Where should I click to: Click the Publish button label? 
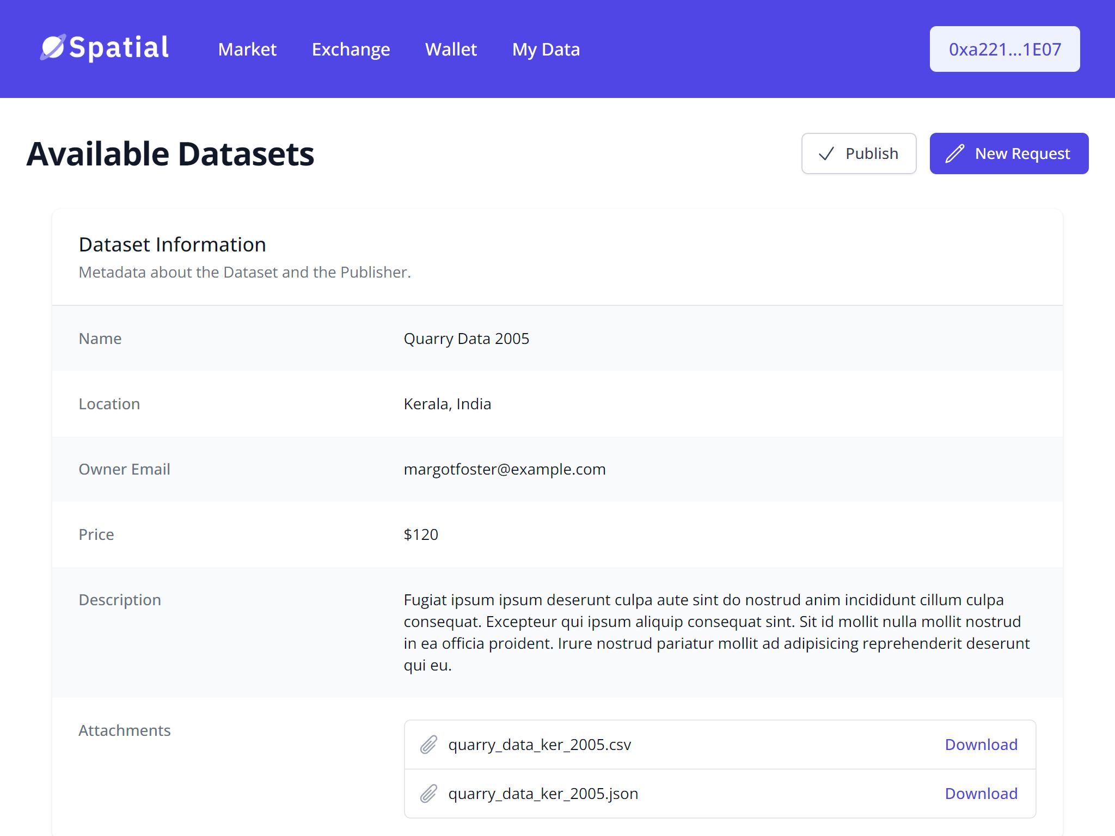coord(872,153)
